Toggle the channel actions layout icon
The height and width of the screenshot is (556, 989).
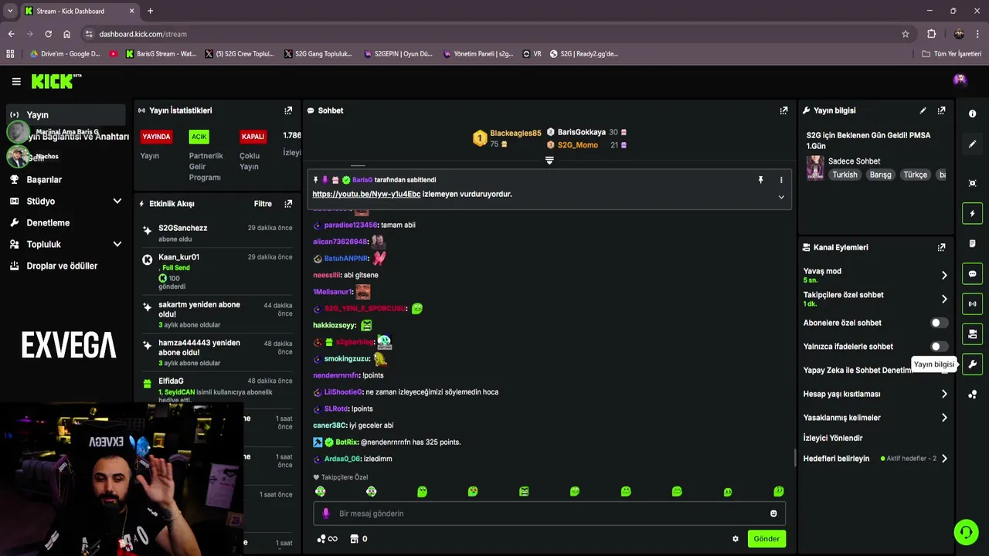[x=972, y=334]
